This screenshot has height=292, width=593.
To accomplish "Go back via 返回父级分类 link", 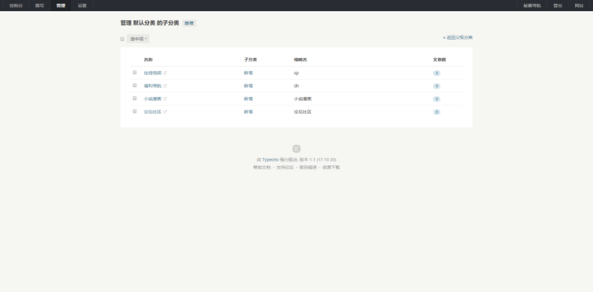I will coord(458,38).
